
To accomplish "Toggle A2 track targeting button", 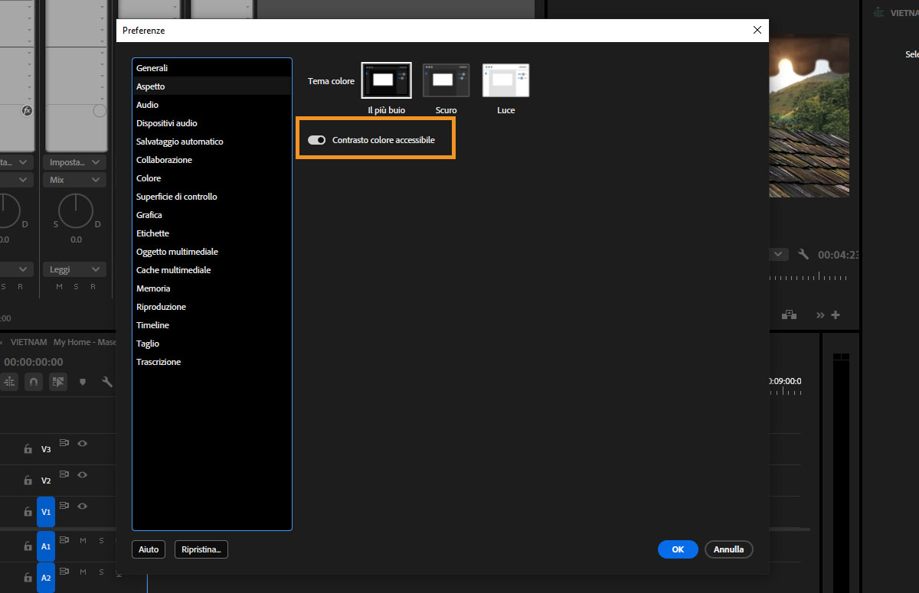I will tap(46, 578).
